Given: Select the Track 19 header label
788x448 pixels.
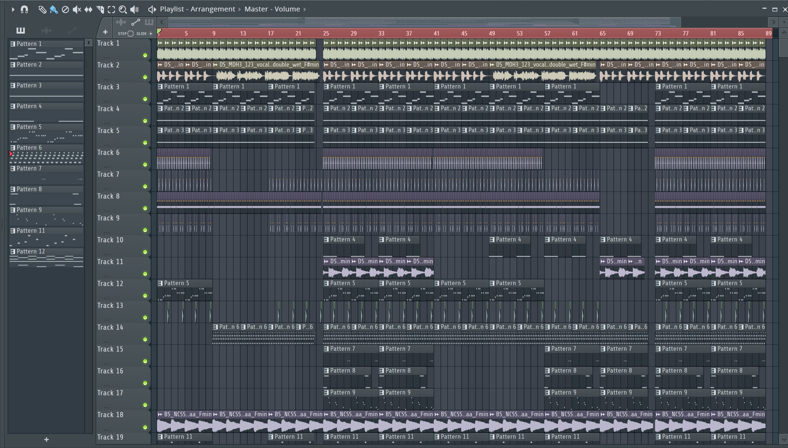Looking at the screenshot, I should coord(110,437).
